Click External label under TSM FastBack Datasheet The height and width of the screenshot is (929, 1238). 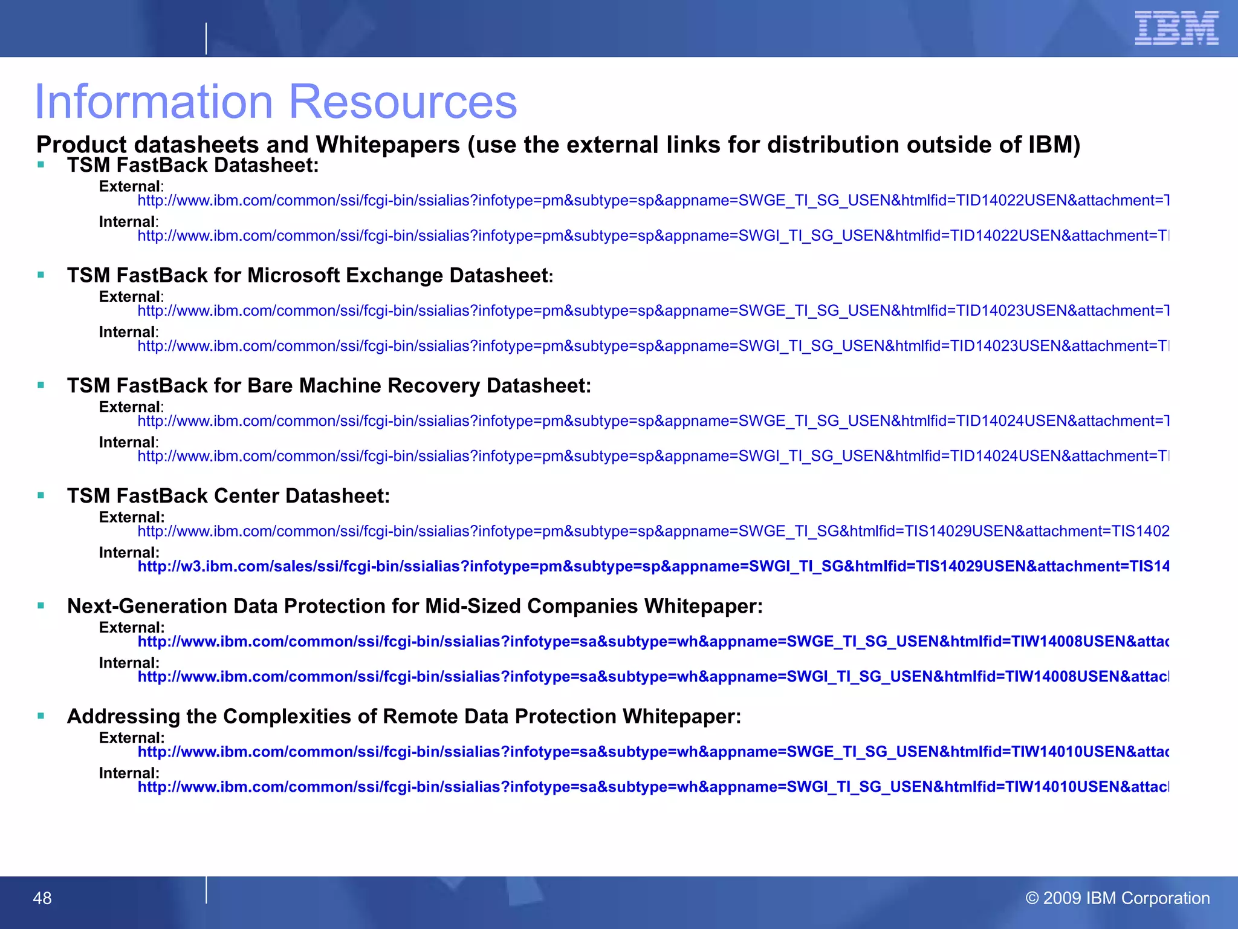pos(131,186)
